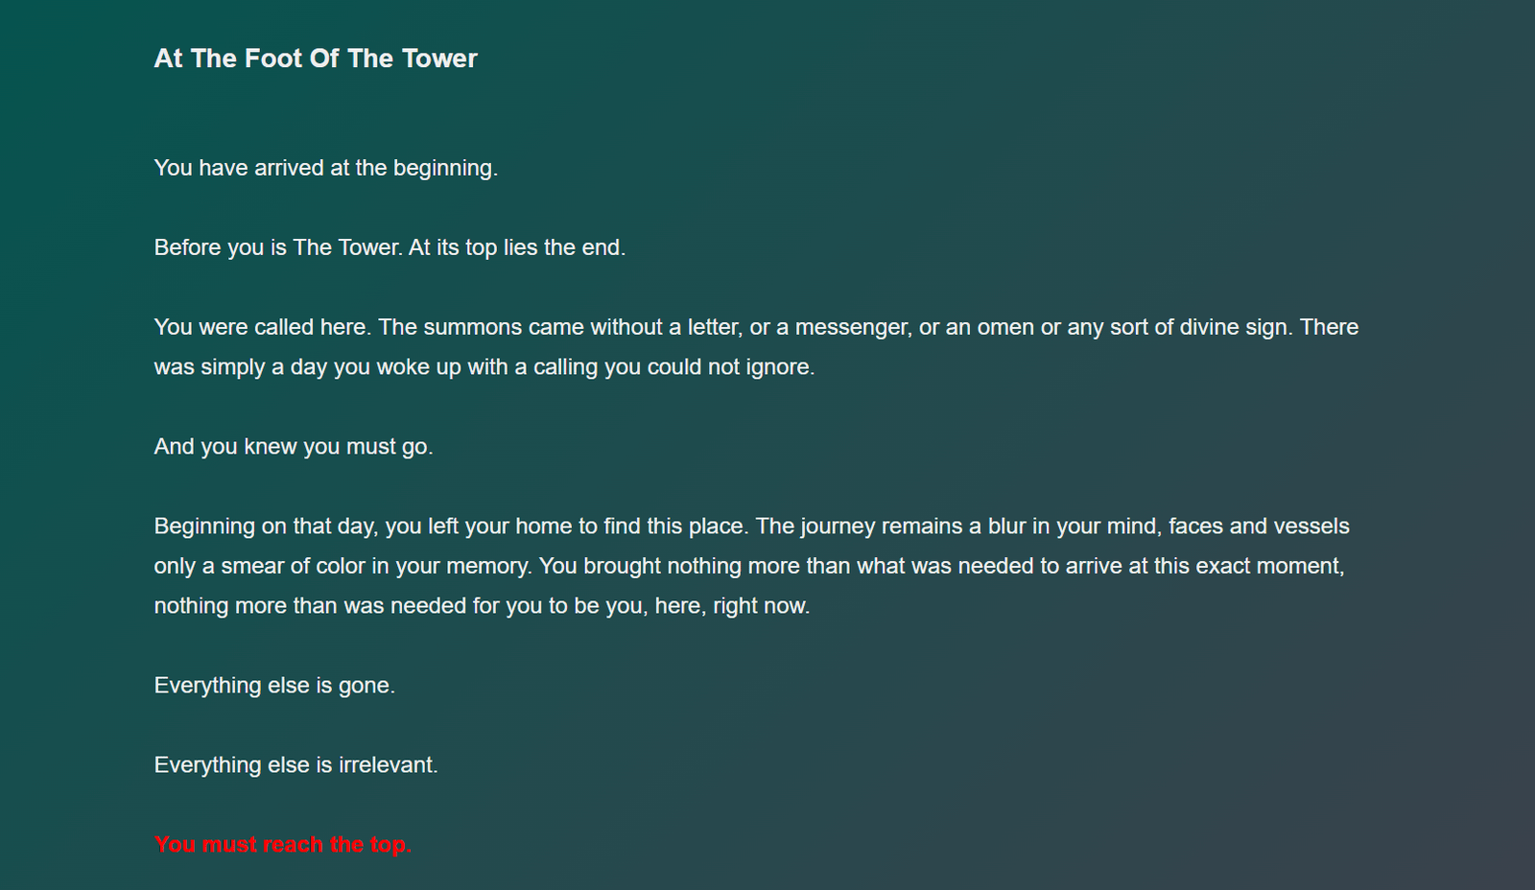The height and width of the screenshot is (890, 1535).
Task: Click the sentence "Before you is The Tower."
Action: (278, 247)
